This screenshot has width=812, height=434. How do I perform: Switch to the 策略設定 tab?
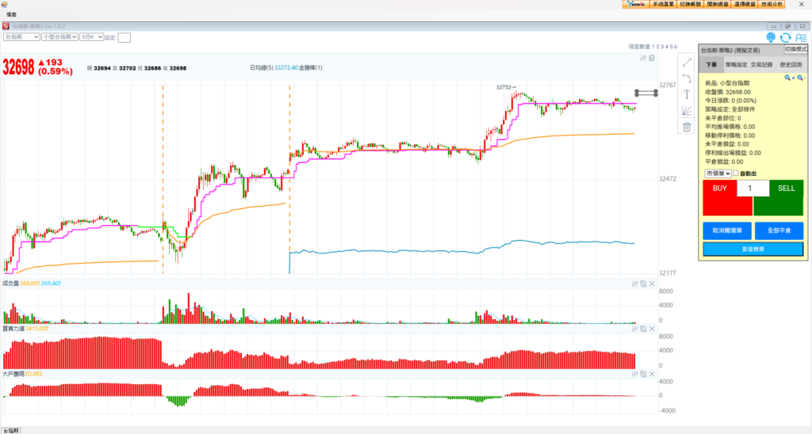(x=736, y=65)
